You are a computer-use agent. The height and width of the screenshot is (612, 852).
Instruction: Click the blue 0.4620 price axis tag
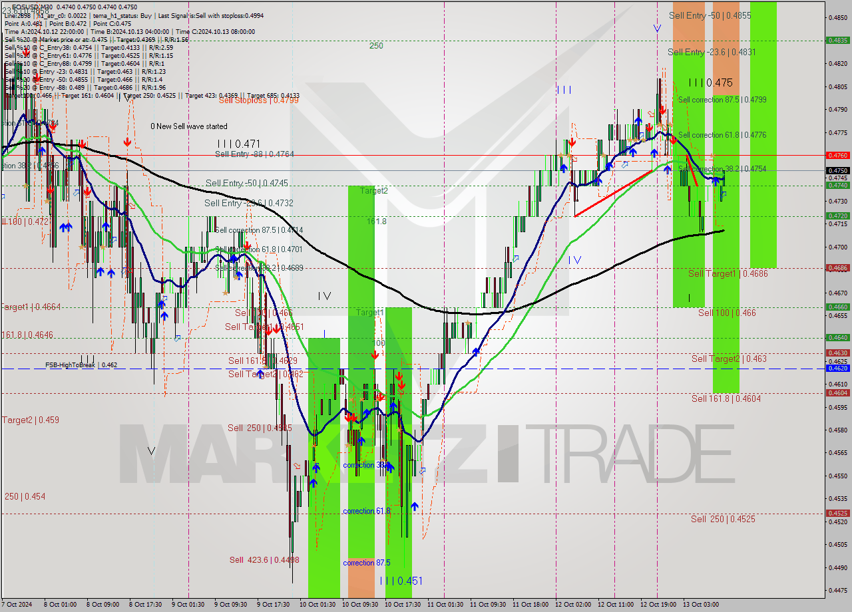[837, 368]
